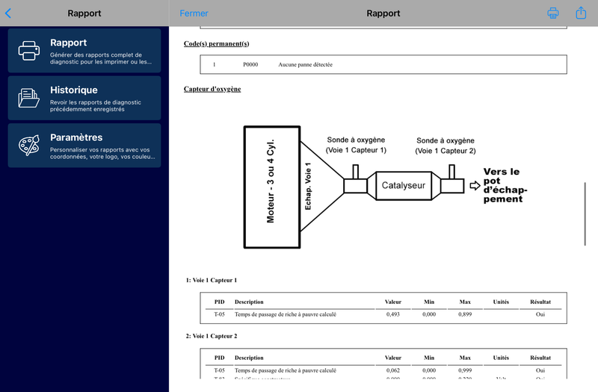598x392 pixels.
Task: Click the Code(s) permanent(s) heading
Action: click(216, 43)
